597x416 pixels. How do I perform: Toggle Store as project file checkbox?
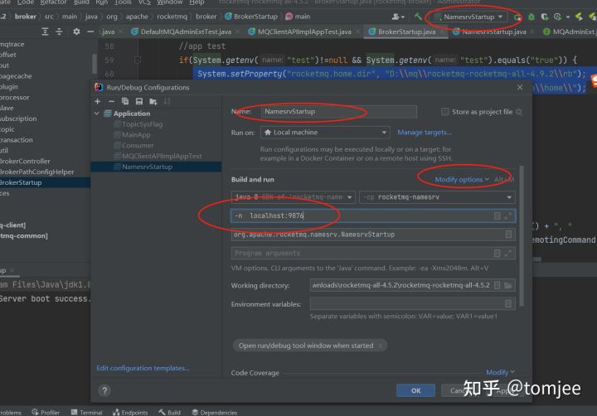pos(444,112)
